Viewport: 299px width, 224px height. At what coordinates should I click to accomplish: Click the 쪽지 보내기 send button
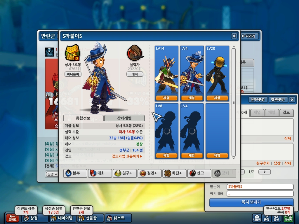[x=251, y=202]
